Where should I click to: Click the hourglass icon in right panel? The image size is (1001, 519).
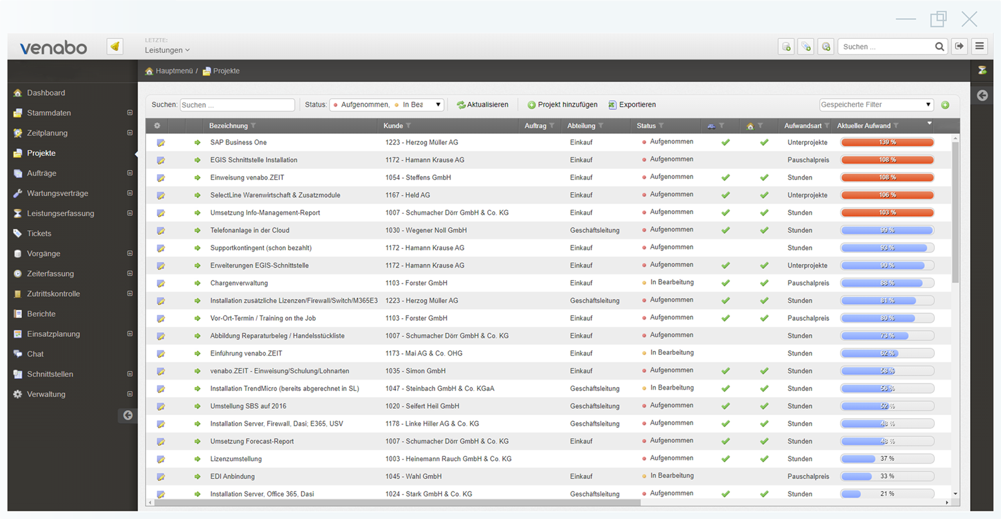tap(982, 71)
